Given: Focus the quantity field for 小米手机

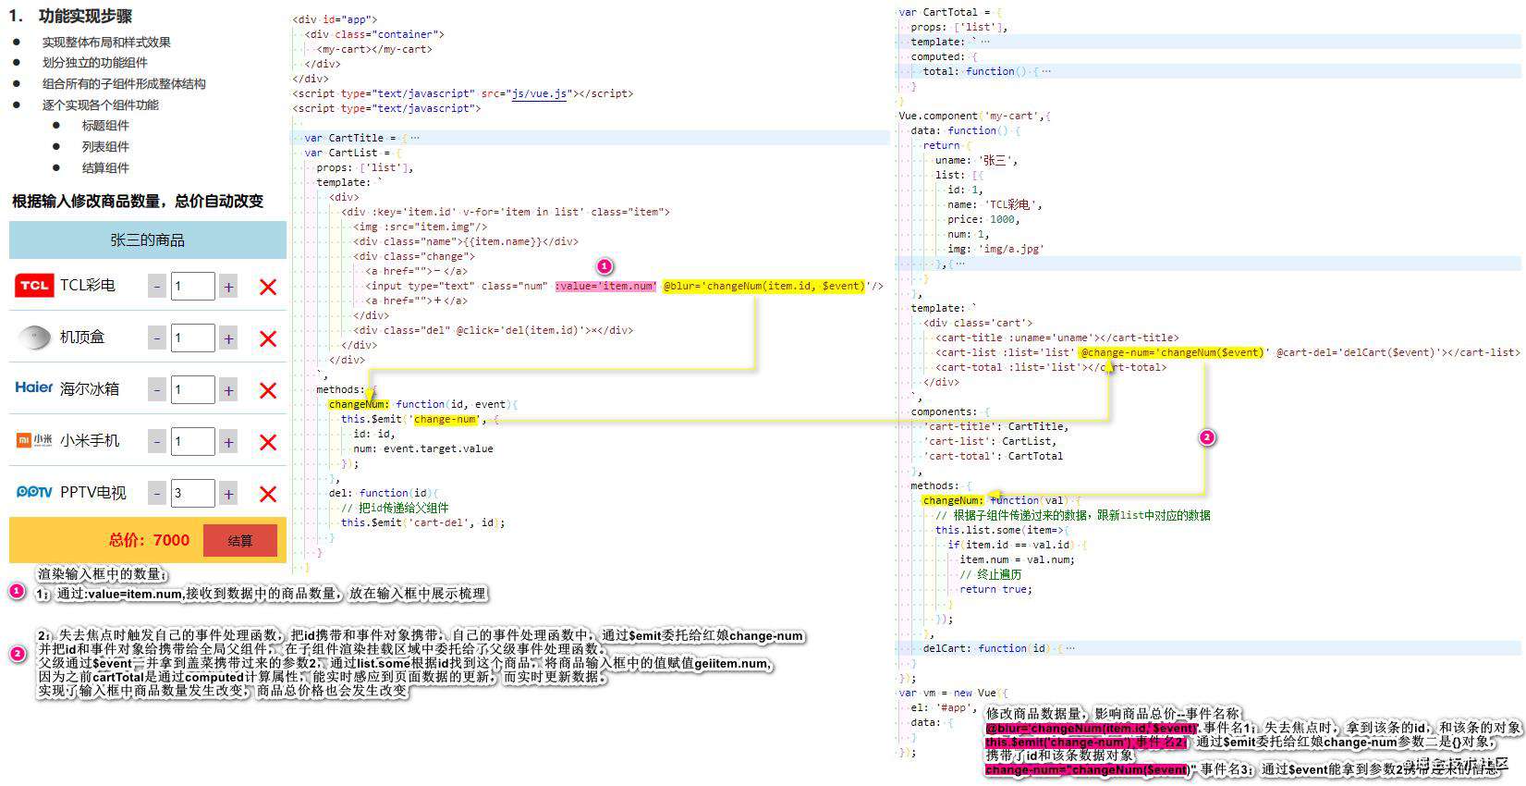Looking at the screenshot, I should (192, 442).
